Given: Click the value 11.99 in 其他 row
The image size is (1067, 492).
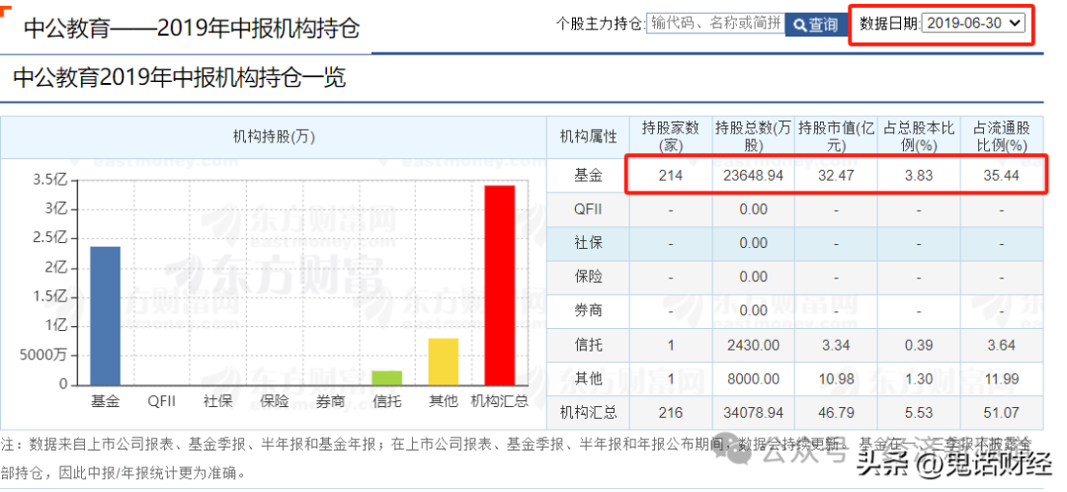Looking at the screenshot, I should click(1001, 379).
